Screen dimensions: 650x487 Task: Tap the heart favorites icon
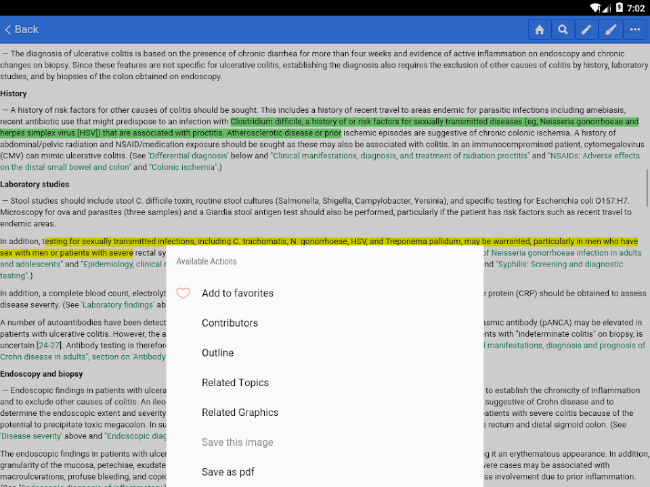tap(183, 294)
